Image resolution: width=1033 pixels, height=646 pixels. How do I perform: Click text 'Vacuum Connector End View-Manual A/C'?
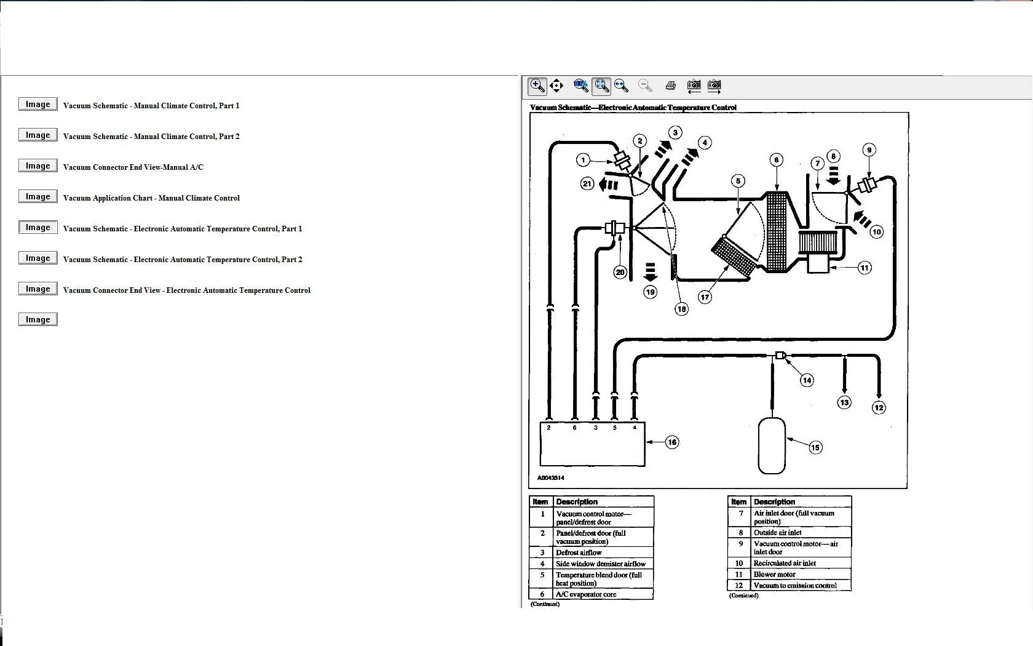click(133, 167)
